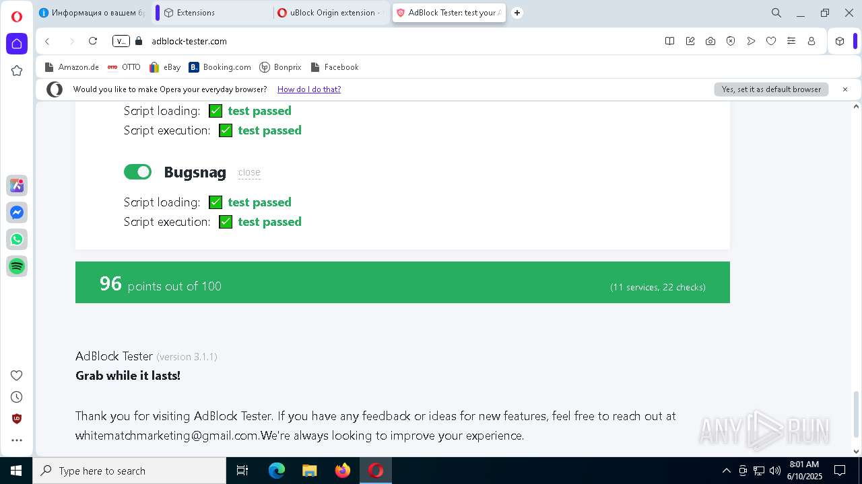
Task: Switch to uBlock Origin extension tab
Action: click(331, 13)
